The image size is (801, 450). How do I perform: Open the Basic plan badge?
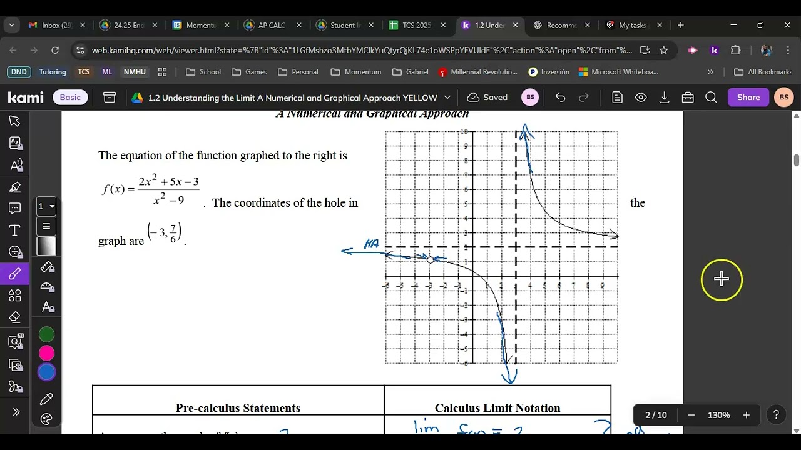click(x=70, y=97)
